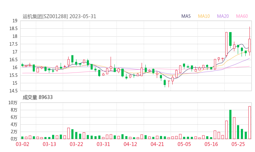Click the 18.5 price axis label
Image resolution: width=255 pixels, height=152 pixels.
(x=13, y=29)
